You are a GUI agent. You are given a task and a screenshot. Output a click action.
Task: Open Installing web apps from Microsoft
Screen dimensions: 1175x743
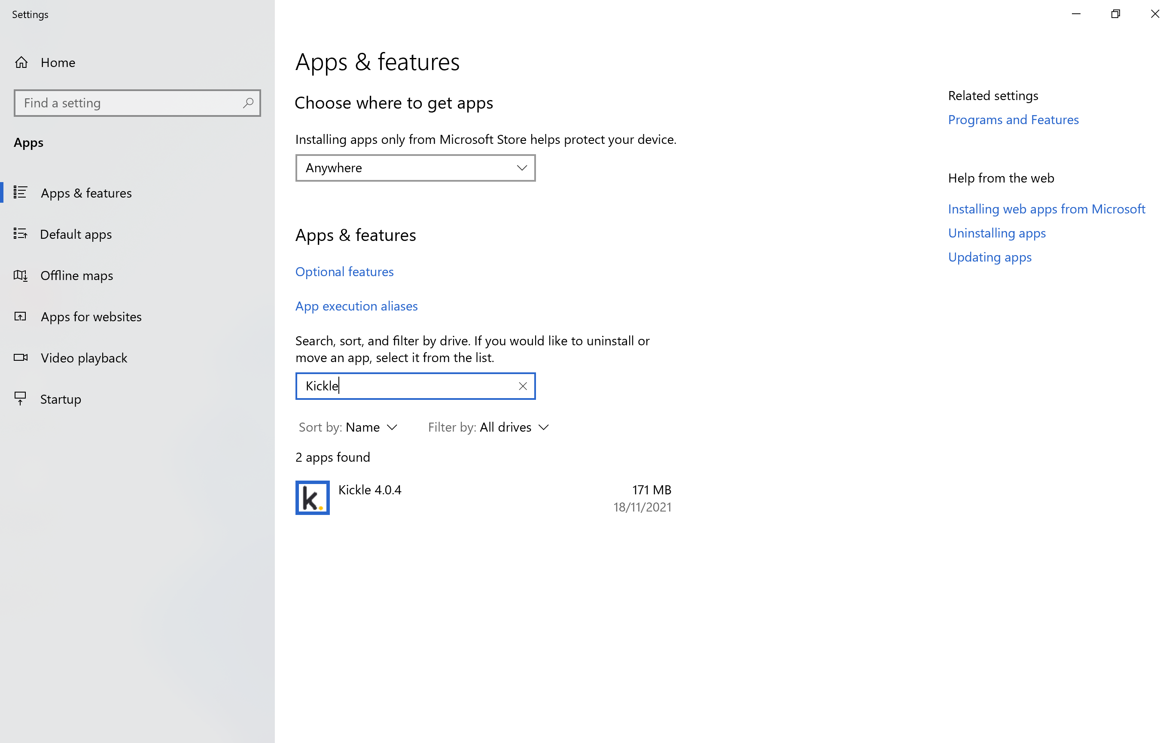(1047, 208)
